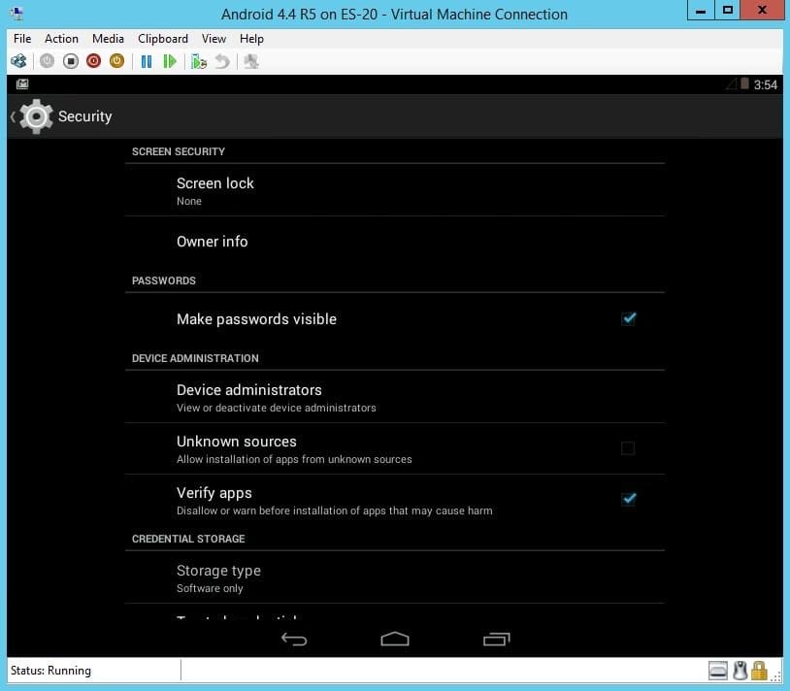This screenshot has height=691, width=790.
Task: Enable Unknown sources checkbox
Action: [x=628, y=447]
